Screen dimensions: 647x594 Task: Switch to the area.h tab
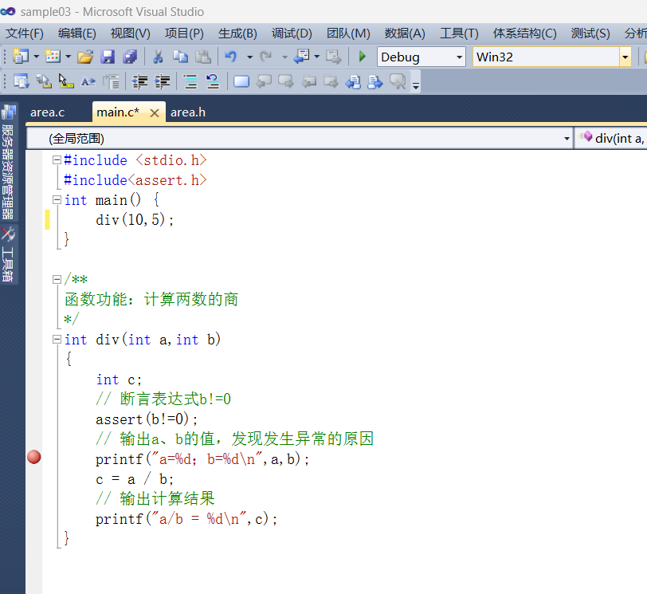188,112
